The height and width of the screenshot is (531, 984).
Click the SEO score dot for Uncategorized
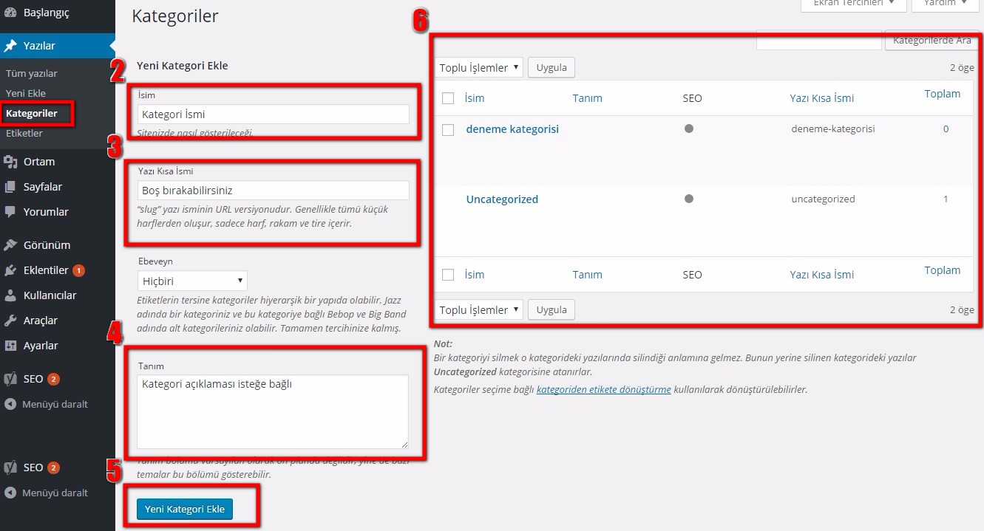point(689,199)
